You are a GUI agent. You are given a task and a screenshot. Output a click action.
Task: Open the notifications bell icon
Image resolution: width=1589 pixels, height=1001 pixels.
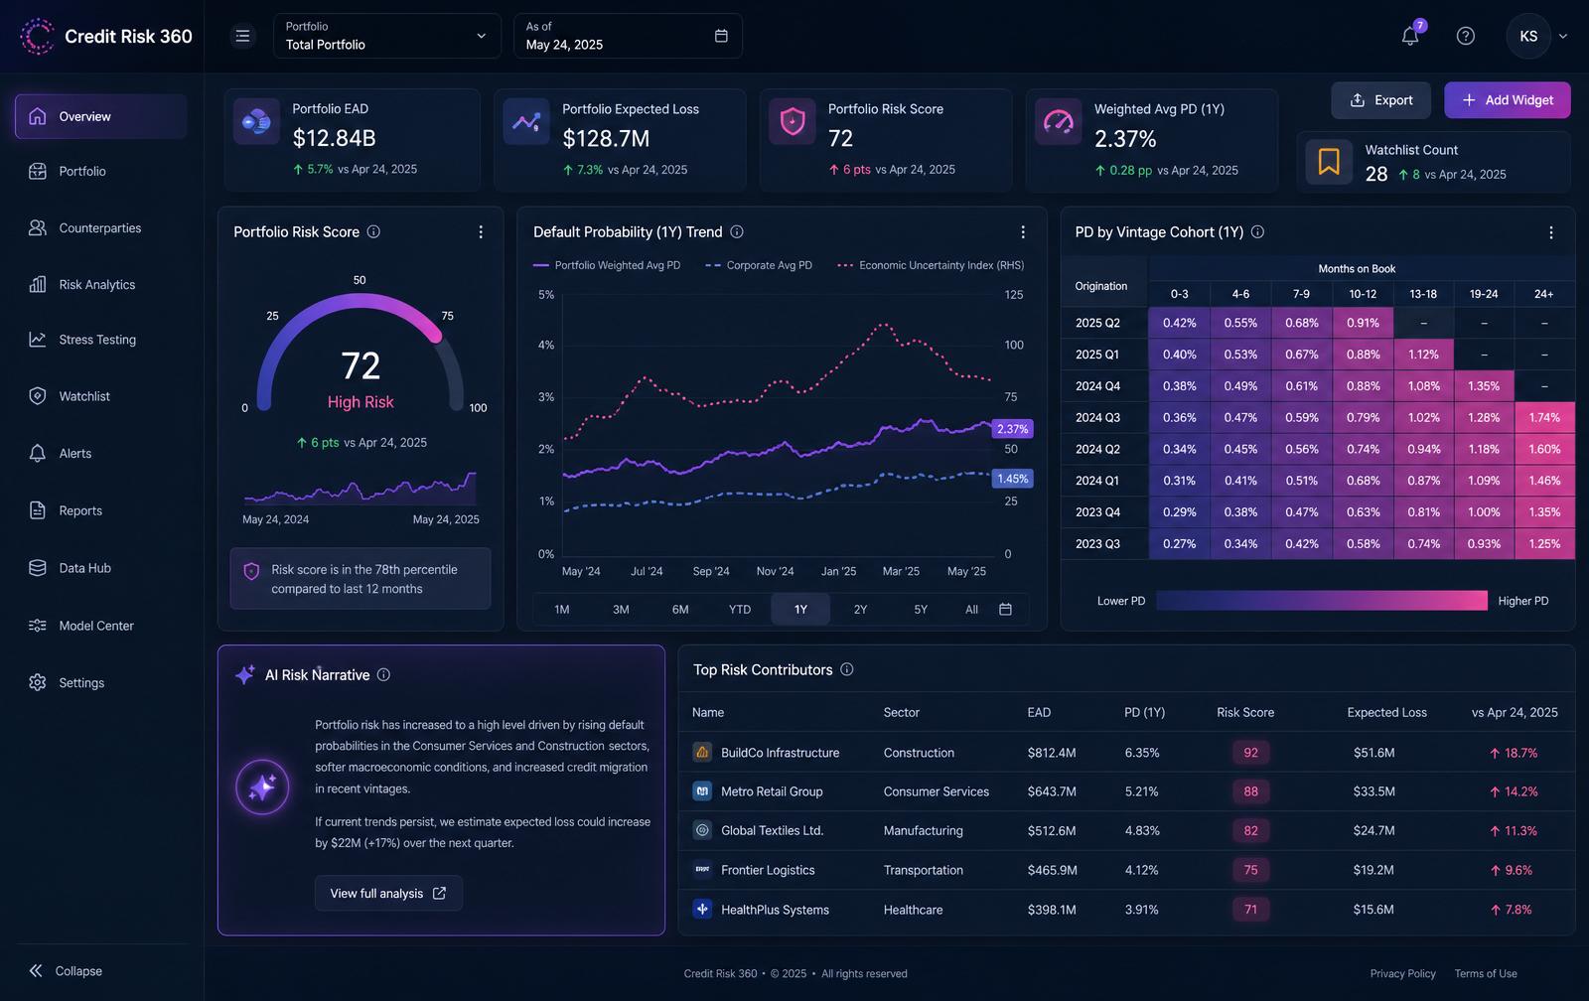coord(1410,36)
